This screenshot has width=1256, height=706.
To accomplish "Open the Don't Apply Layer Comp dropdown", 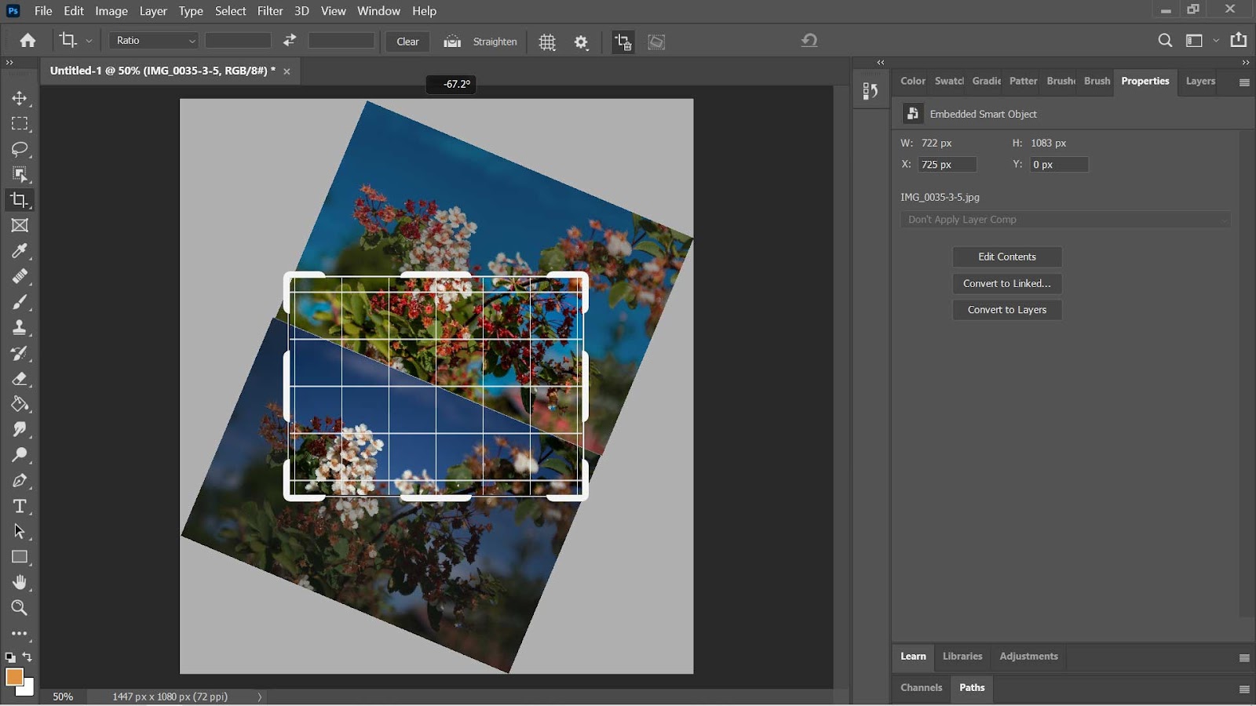I will point(1065,220).
